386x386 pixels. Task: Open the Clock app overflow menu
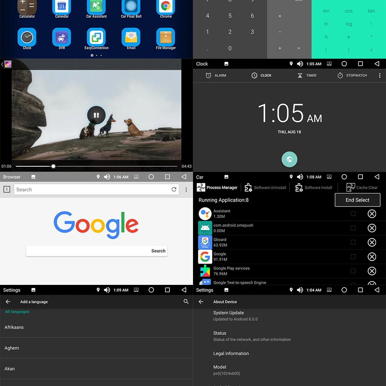point(379,75)
